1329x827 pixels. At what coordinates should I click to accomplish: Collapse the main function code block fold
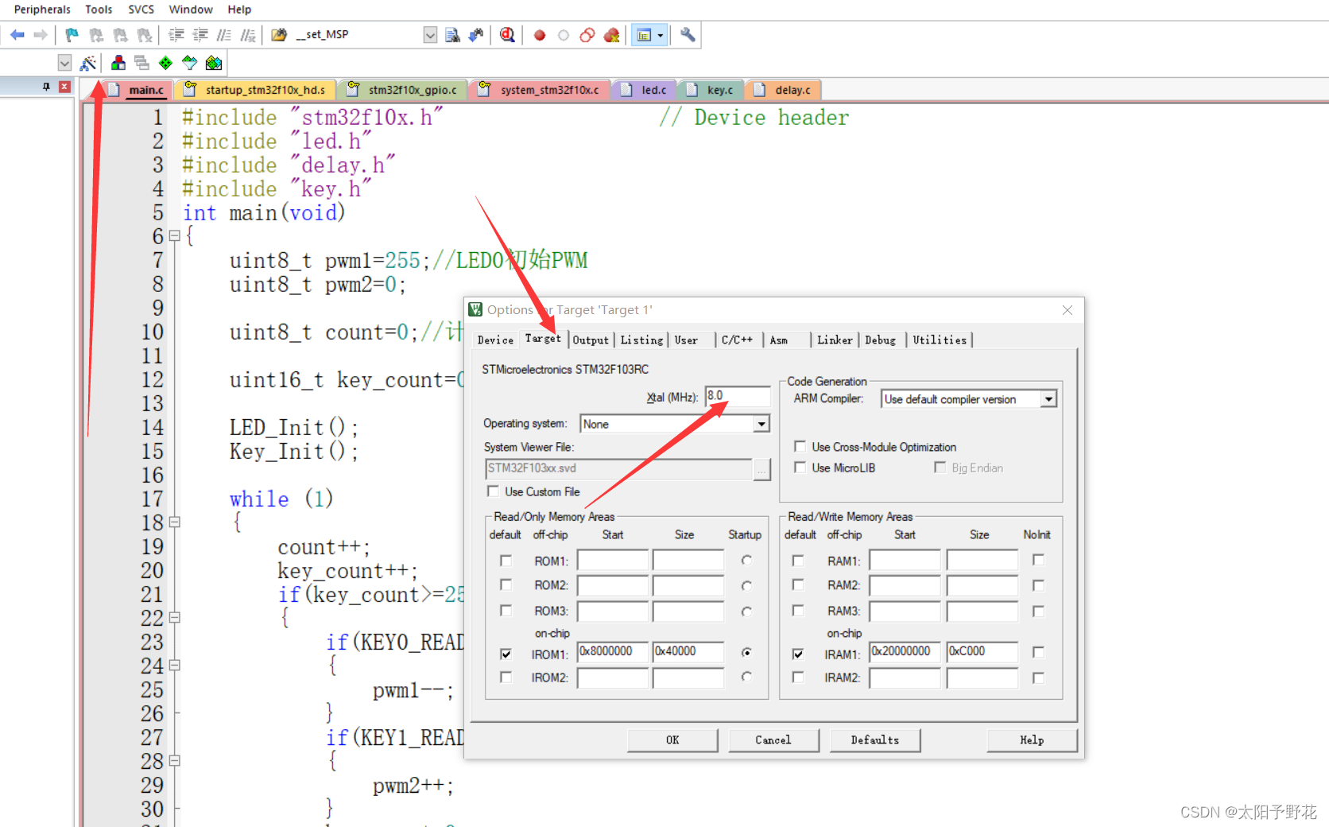click(x=174, y=236)
